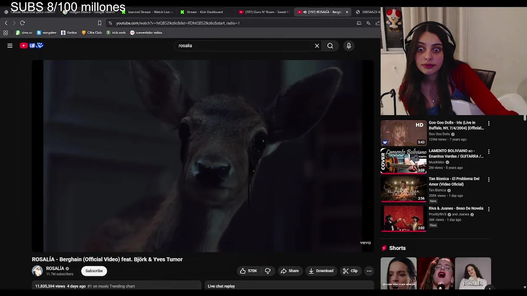Go back in browser history

[6, 23]
